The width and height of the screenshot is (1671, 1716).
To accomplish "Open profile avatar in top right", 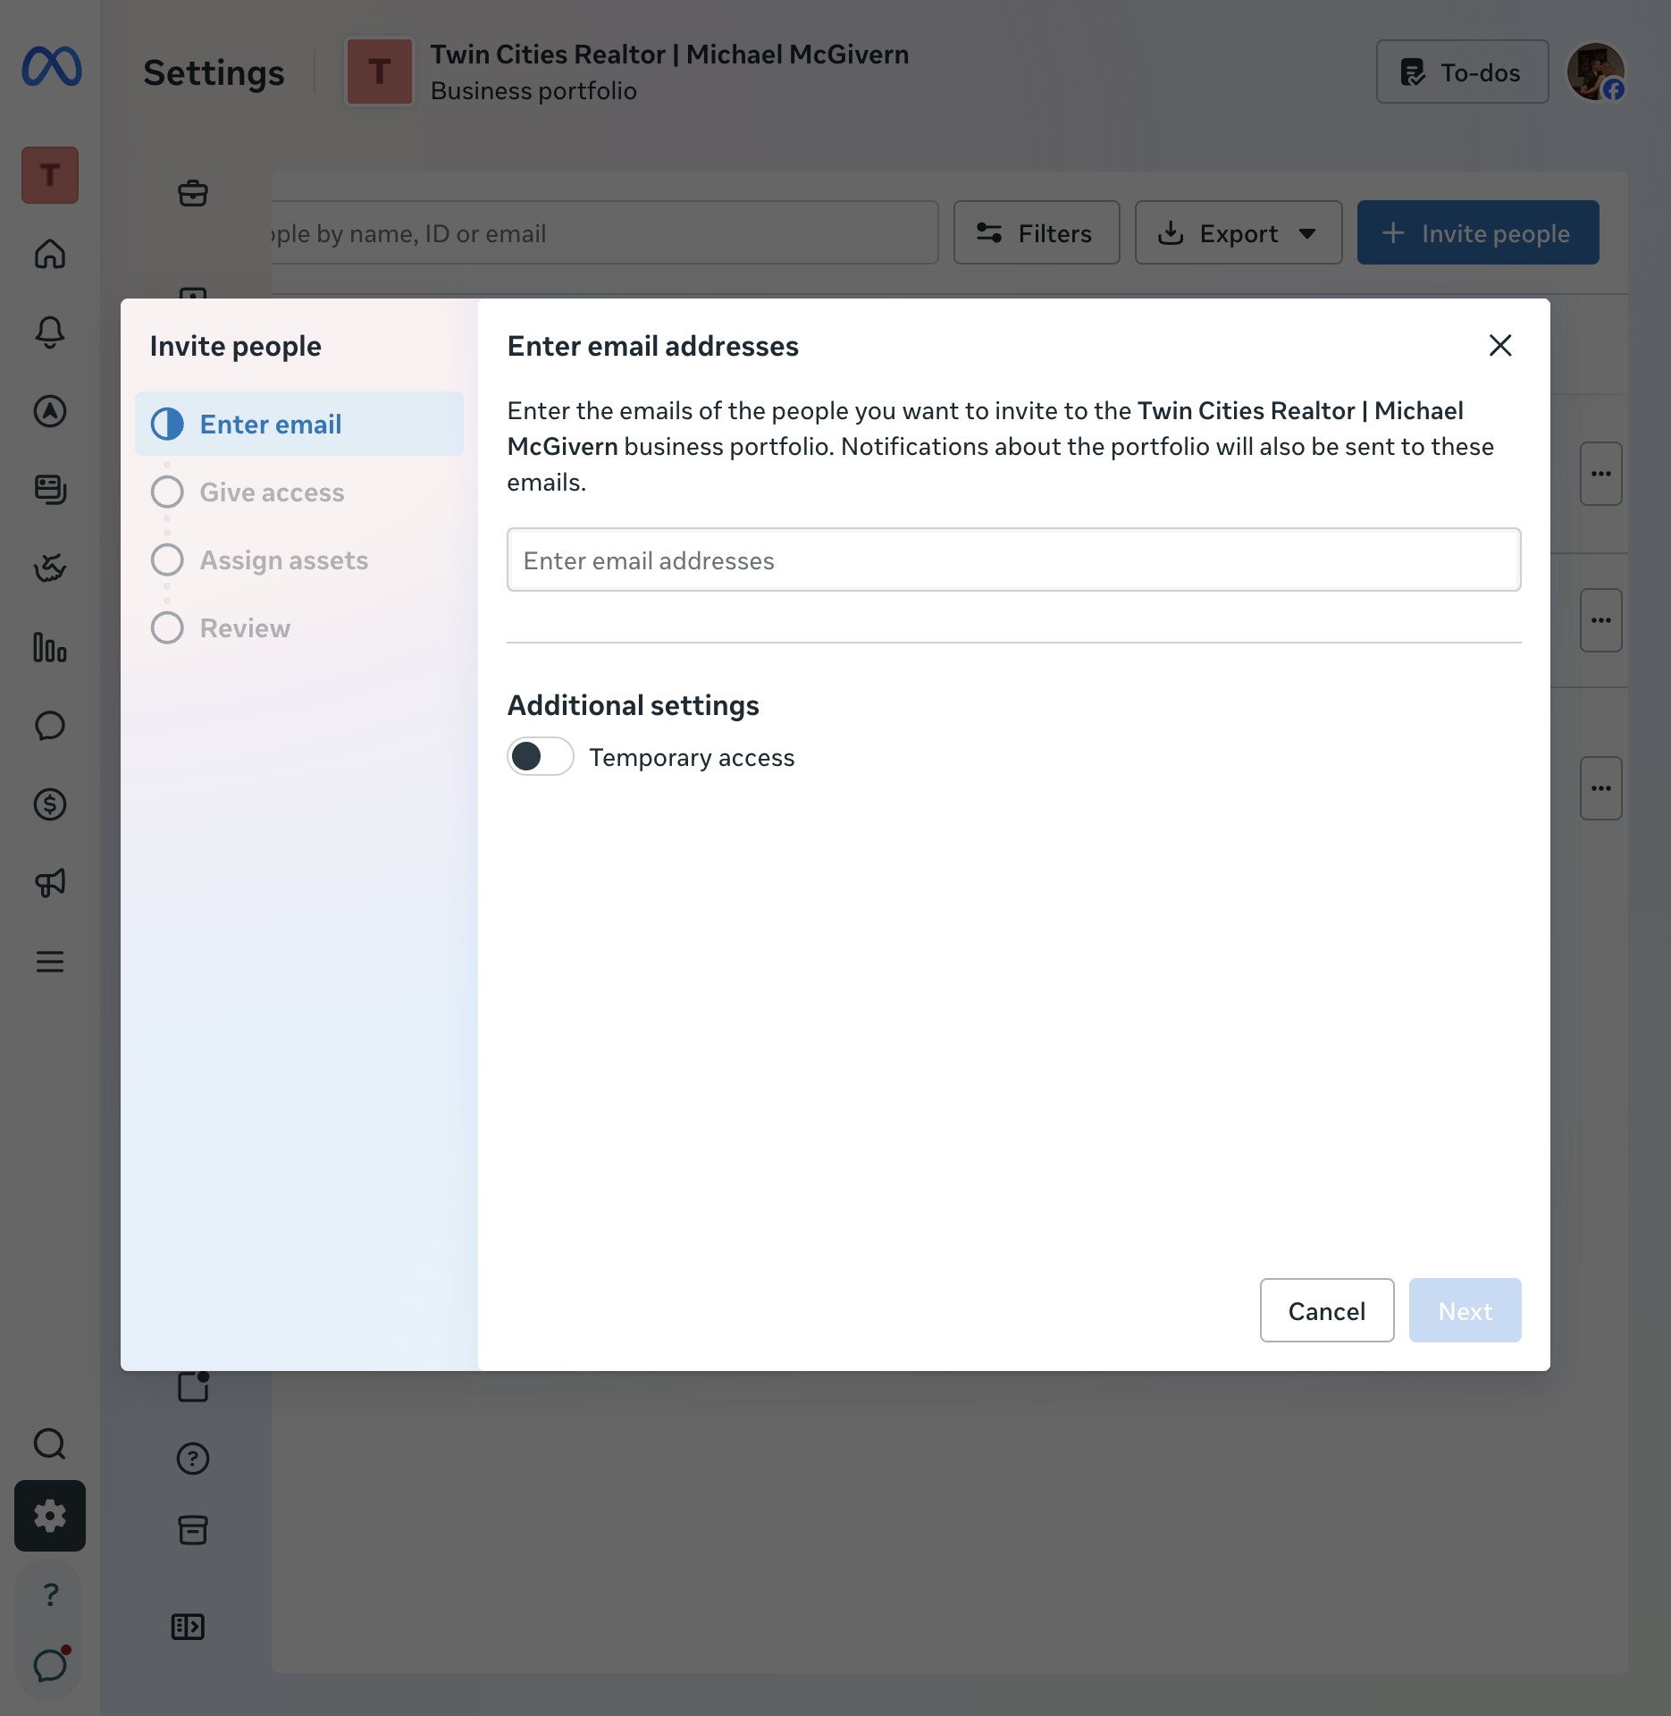I will (x=1596, y=71).
